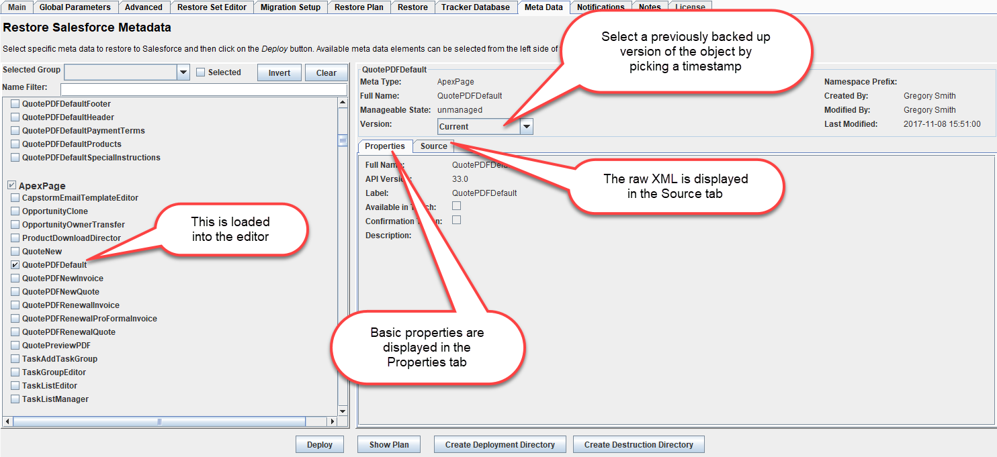
Task: Click the Invert button
Action: tap(279, 73)
